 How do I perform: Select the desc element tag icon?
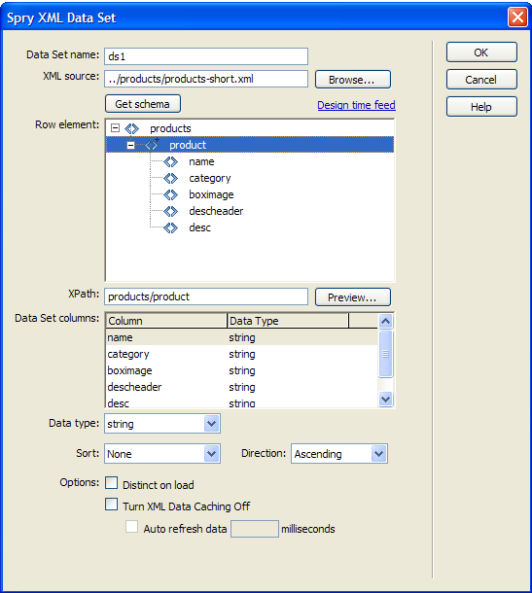(x=170, y=227)
